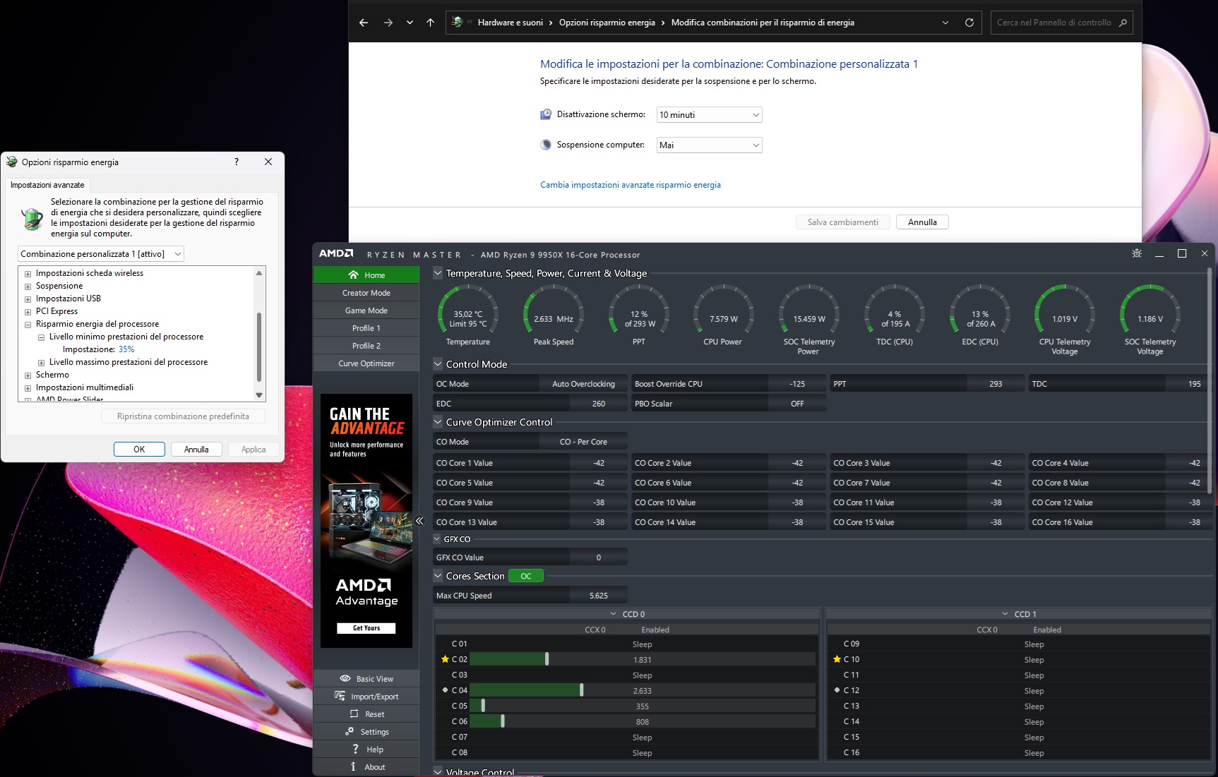
Task: Switch to Profile 1
Action: point(366,328)
